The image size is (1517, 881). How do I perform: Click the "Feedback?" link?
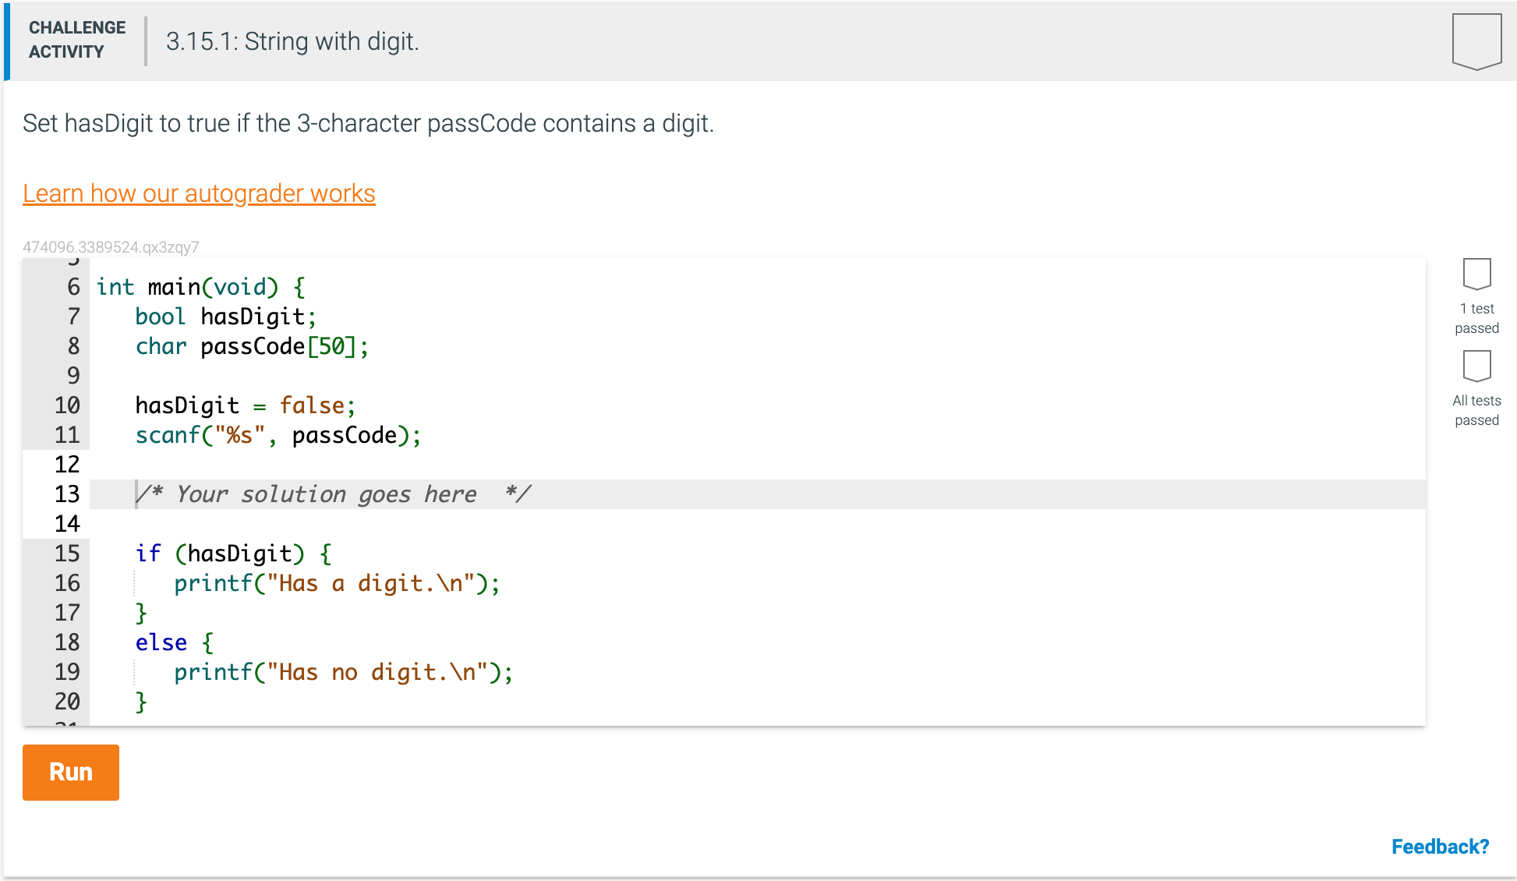point(1439,847)
